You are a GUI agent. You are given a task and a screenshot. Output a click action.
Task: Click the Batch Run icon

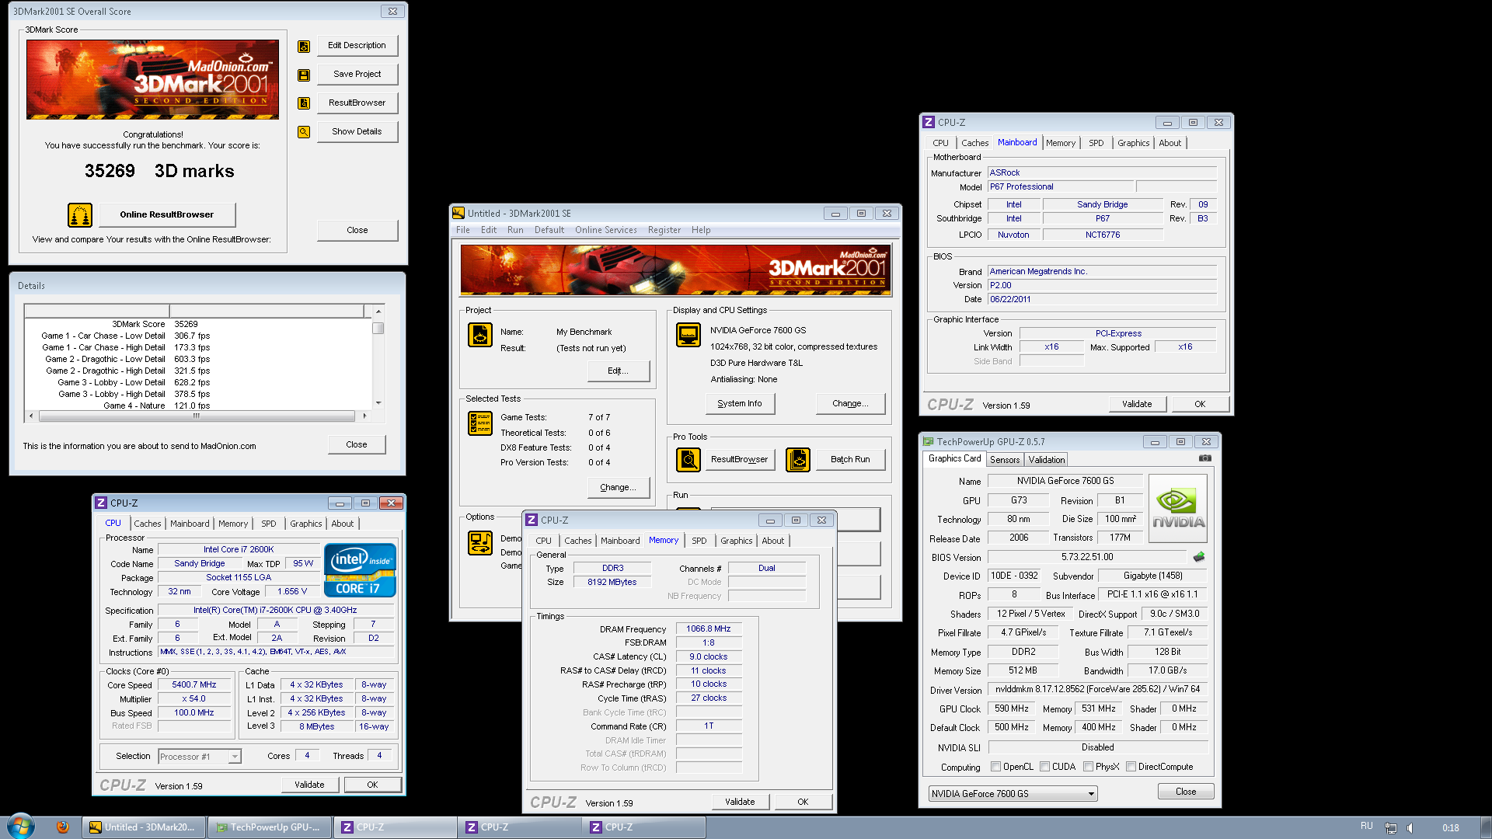[x=798, y=459]
